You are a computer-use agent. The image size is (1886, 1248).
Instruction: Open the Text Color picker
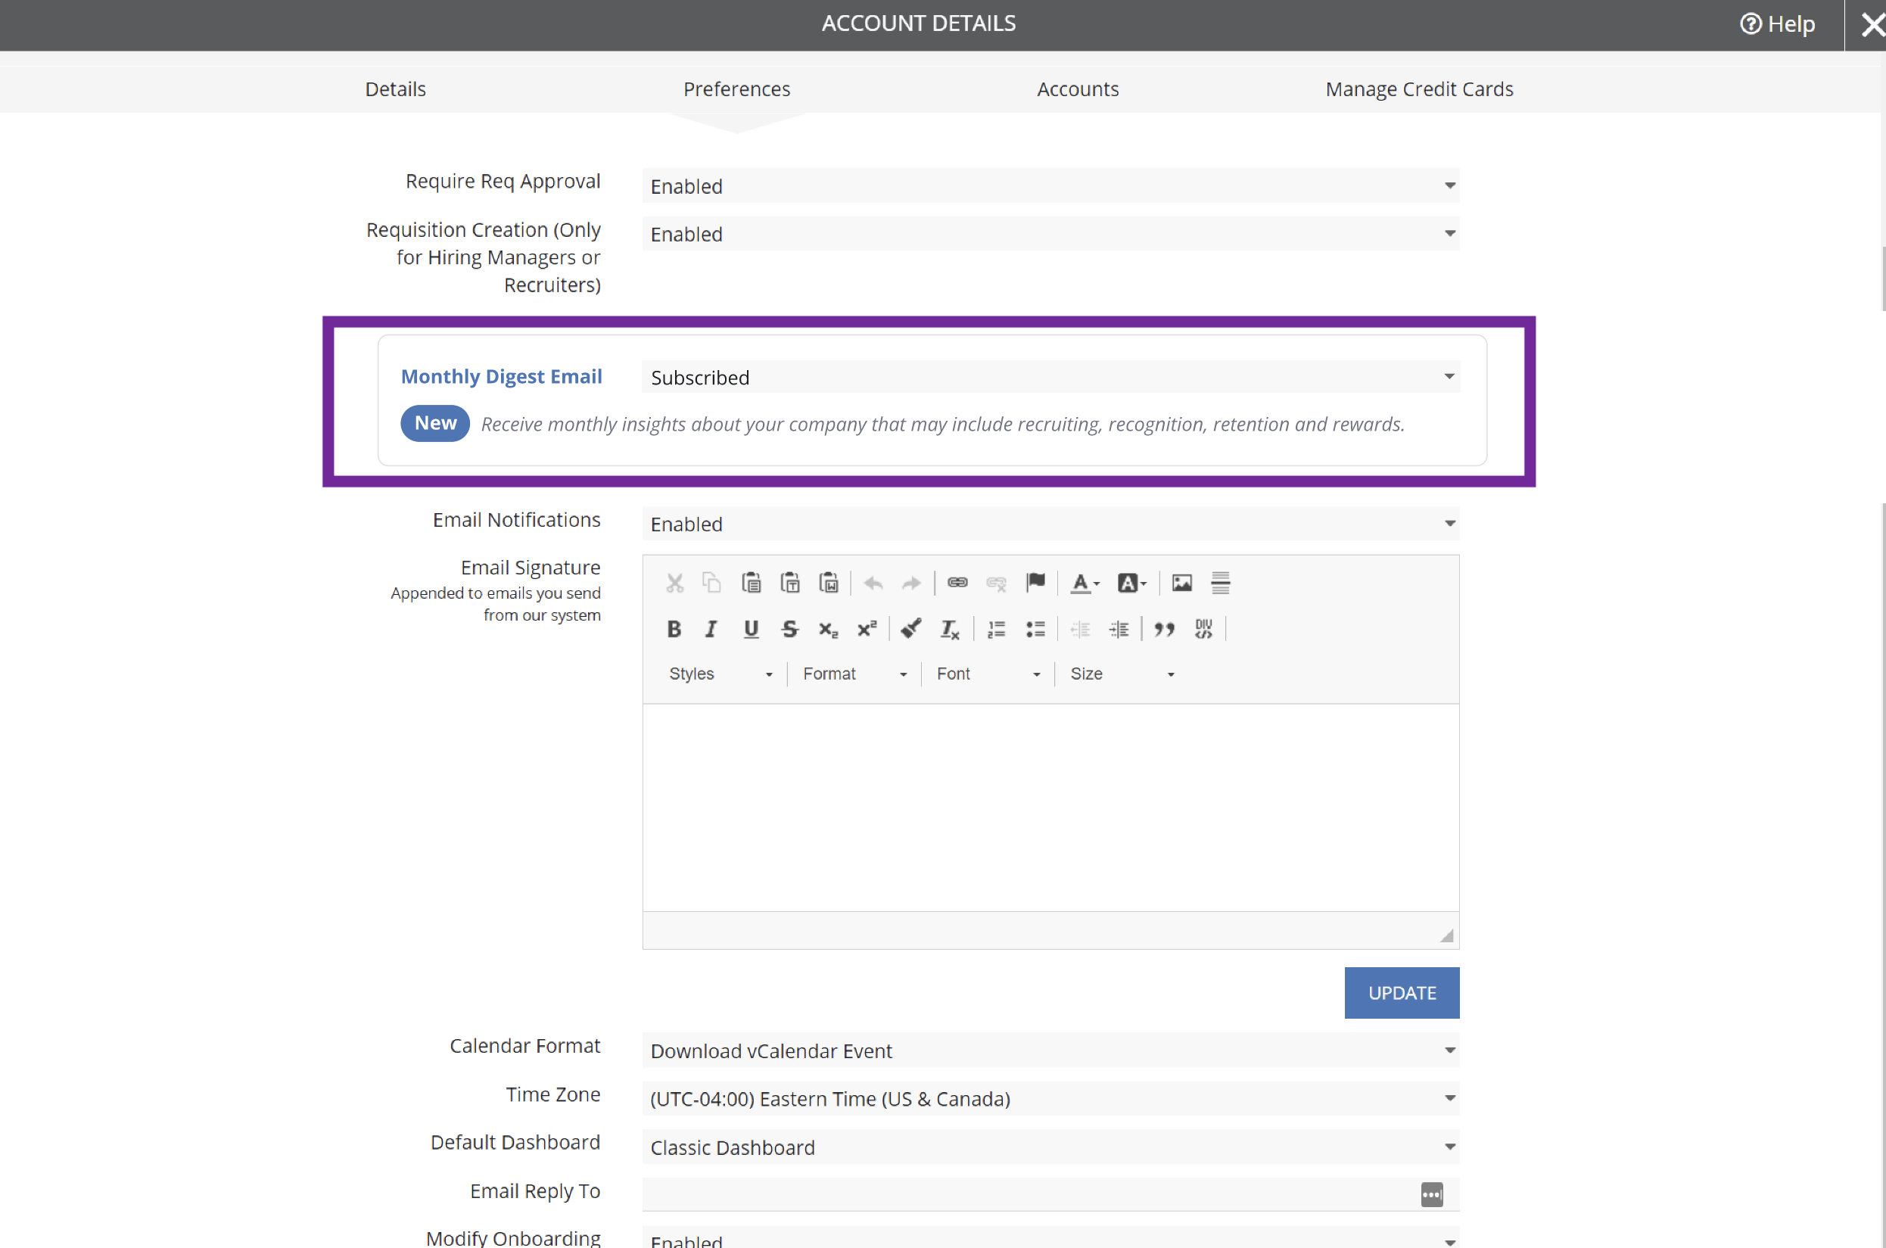(x=1085, y=584)
